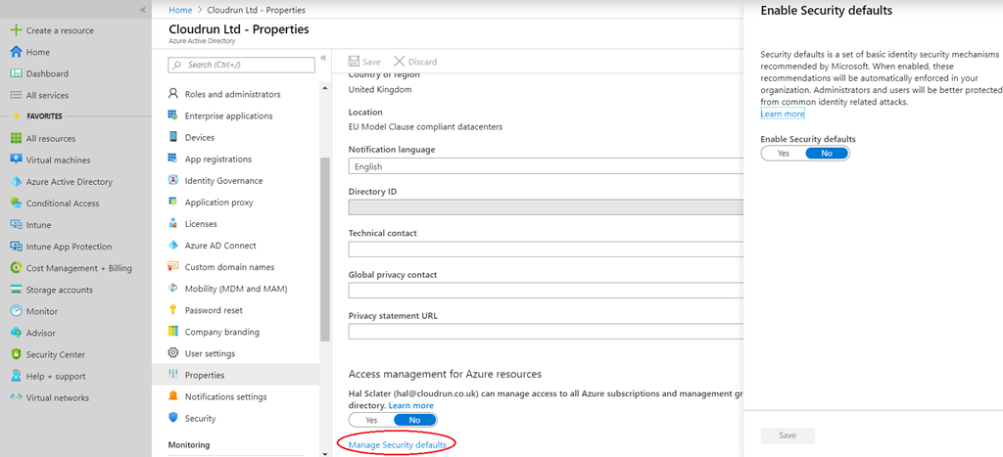Click the Security Center shield icon

pyautogui.click(x=16, y=354)
